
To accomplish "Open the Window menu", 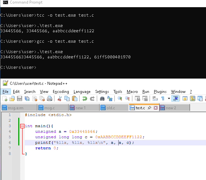I will pyautogui.click(x=178, y=92).
